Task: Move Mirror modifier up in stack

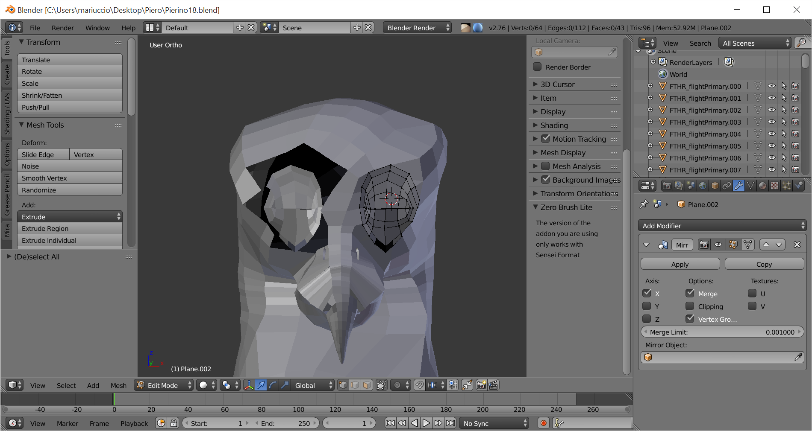Action: 766,245
